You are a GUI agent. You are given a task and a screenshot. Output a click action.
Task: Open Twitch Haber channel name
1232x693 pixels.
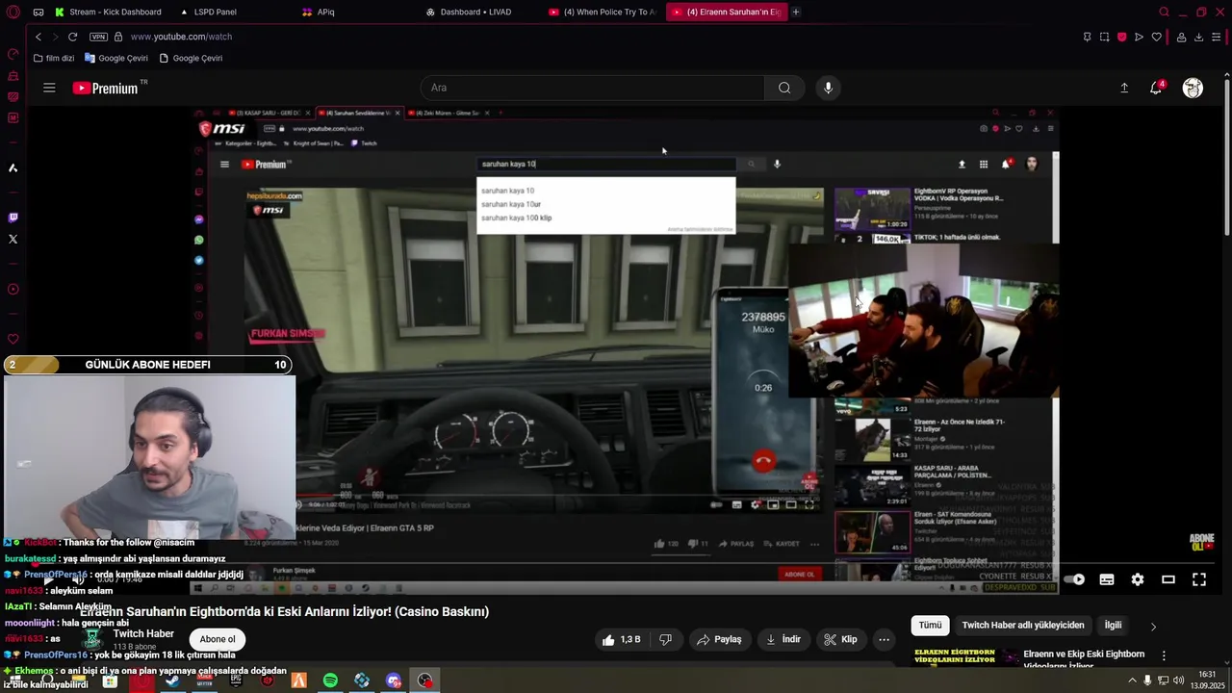[143, 633]
